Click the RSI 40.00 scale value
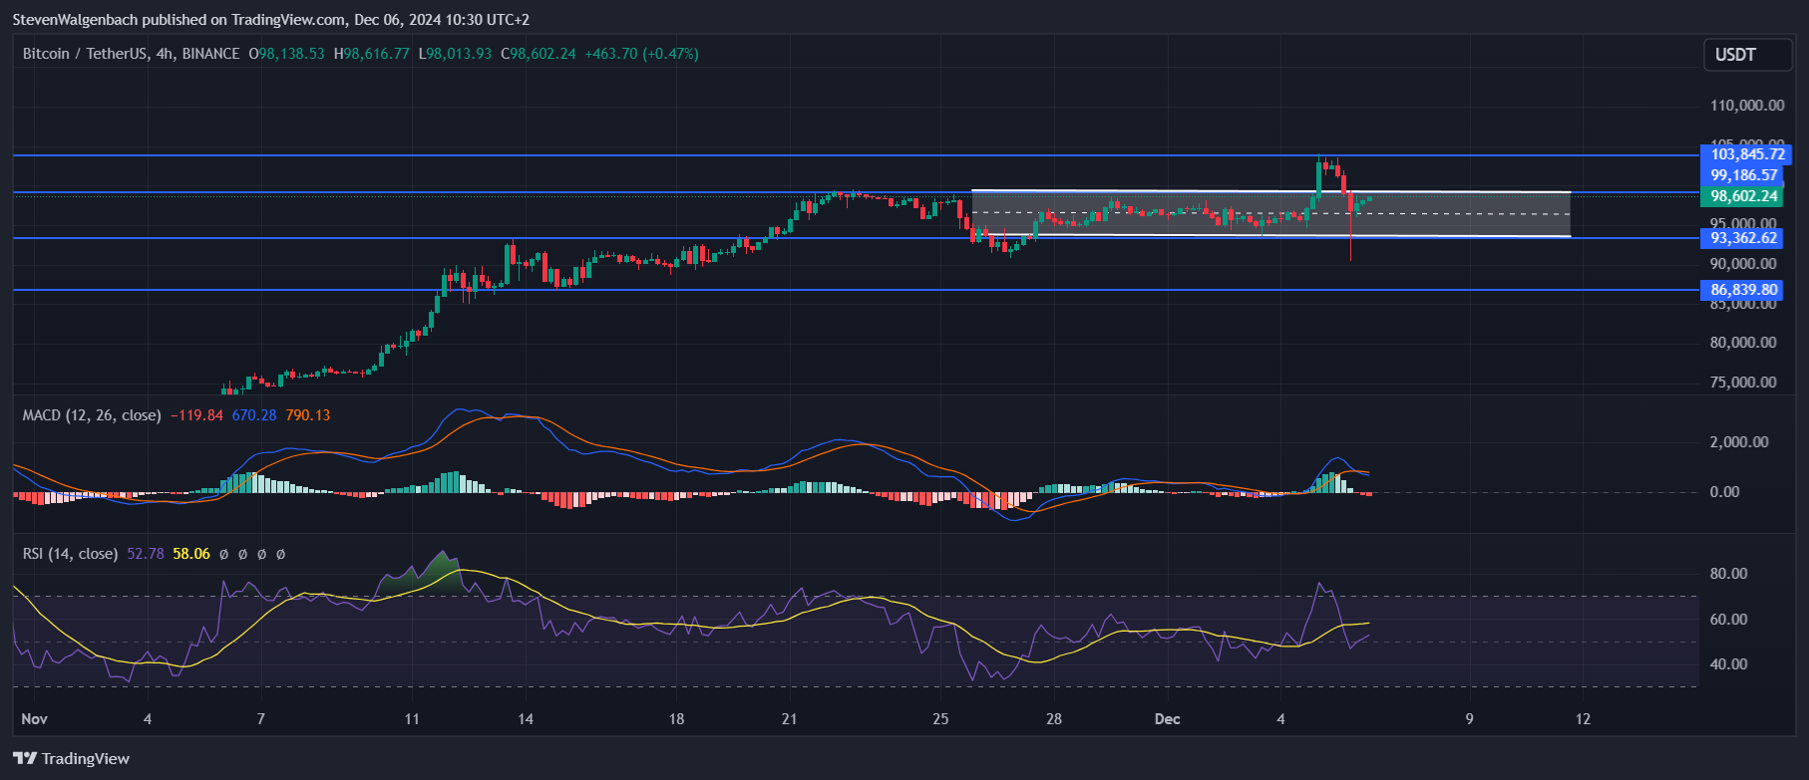 click(x=1728, y=664)
